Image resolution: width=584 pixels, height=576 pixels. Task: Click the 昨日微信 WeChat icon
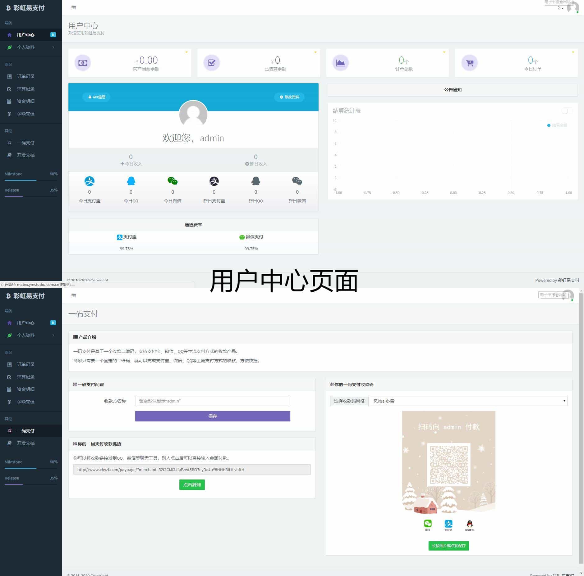(x=297, y=181)
